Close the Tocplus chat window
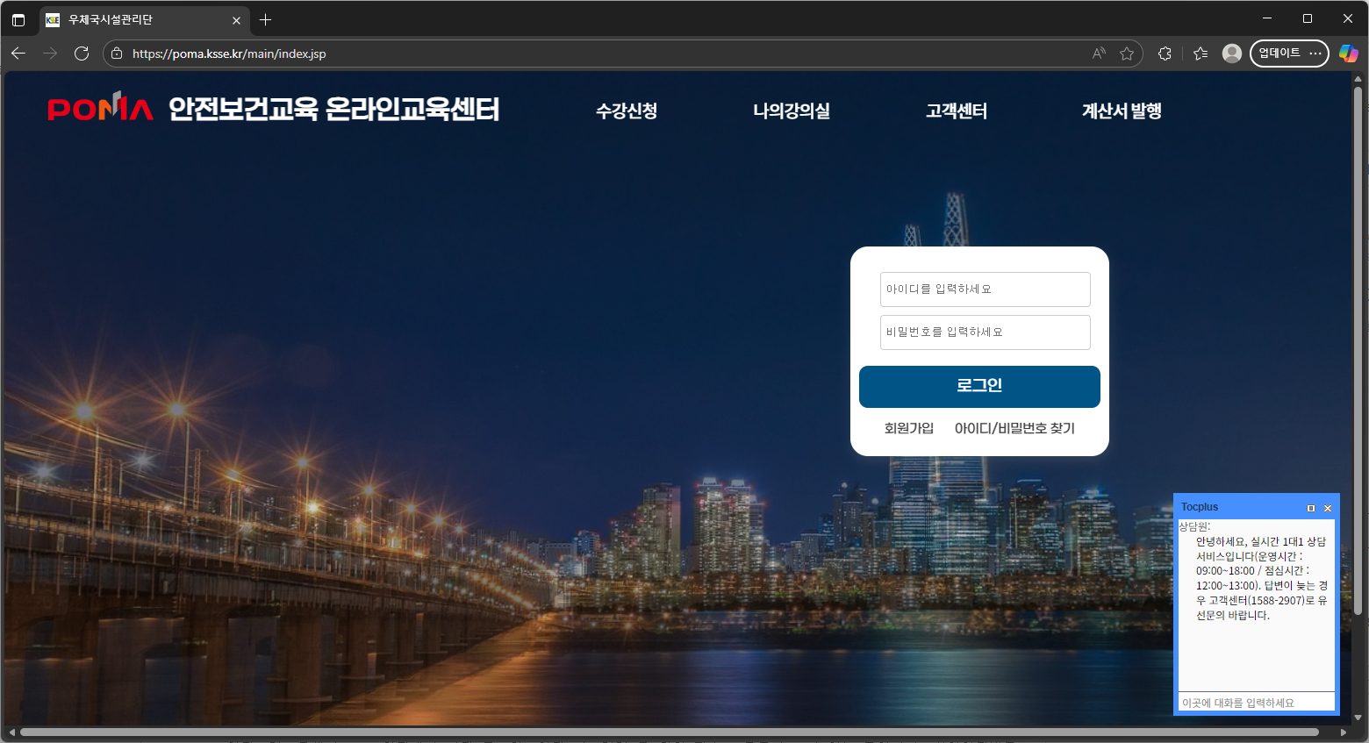1369x743 pixels. point(1328,508)
